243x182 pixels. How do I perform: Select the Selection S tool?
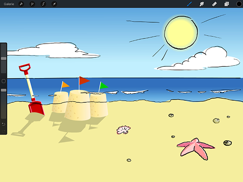pyautogui.click(x=43, y=4)
